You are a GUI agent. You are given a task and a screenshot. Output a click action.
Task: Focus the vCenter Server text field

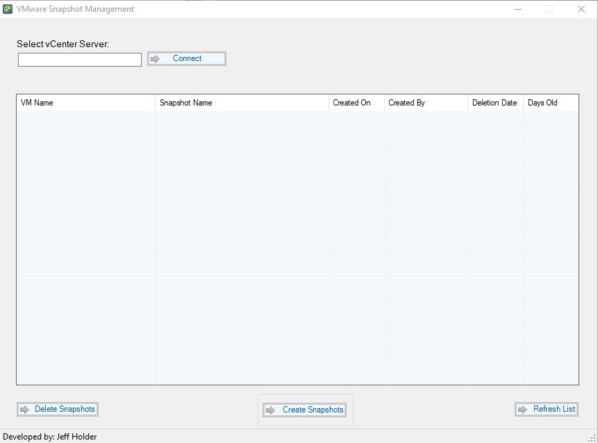(x=80, y=60)
